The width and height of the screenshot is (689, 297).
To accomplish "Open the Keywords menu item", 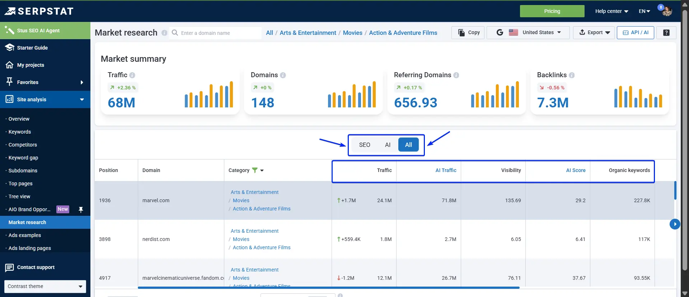I will pyautogui.click(x=20, y=132).
